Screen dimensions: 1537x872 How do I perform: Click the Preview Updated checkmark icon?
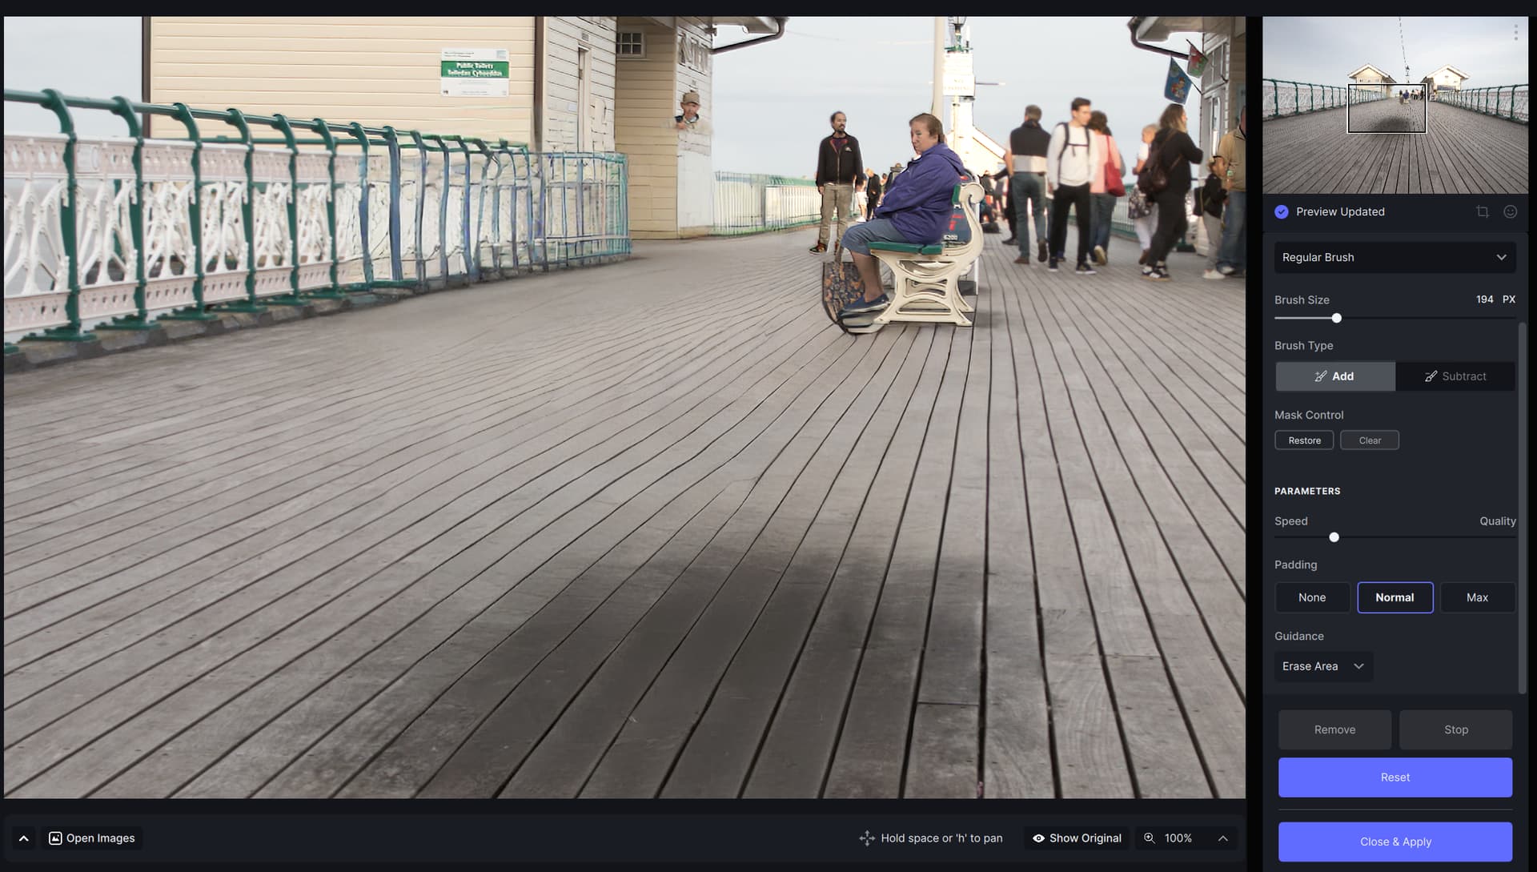click(1282, 212)
